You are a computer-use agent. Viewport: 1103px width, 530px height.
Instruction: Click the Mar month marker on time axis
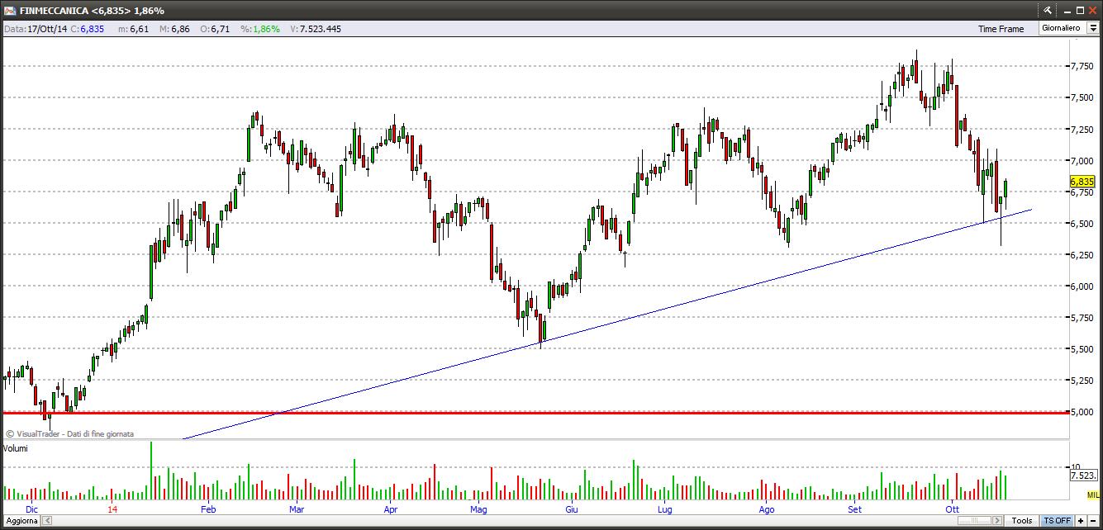pos(297,509)
